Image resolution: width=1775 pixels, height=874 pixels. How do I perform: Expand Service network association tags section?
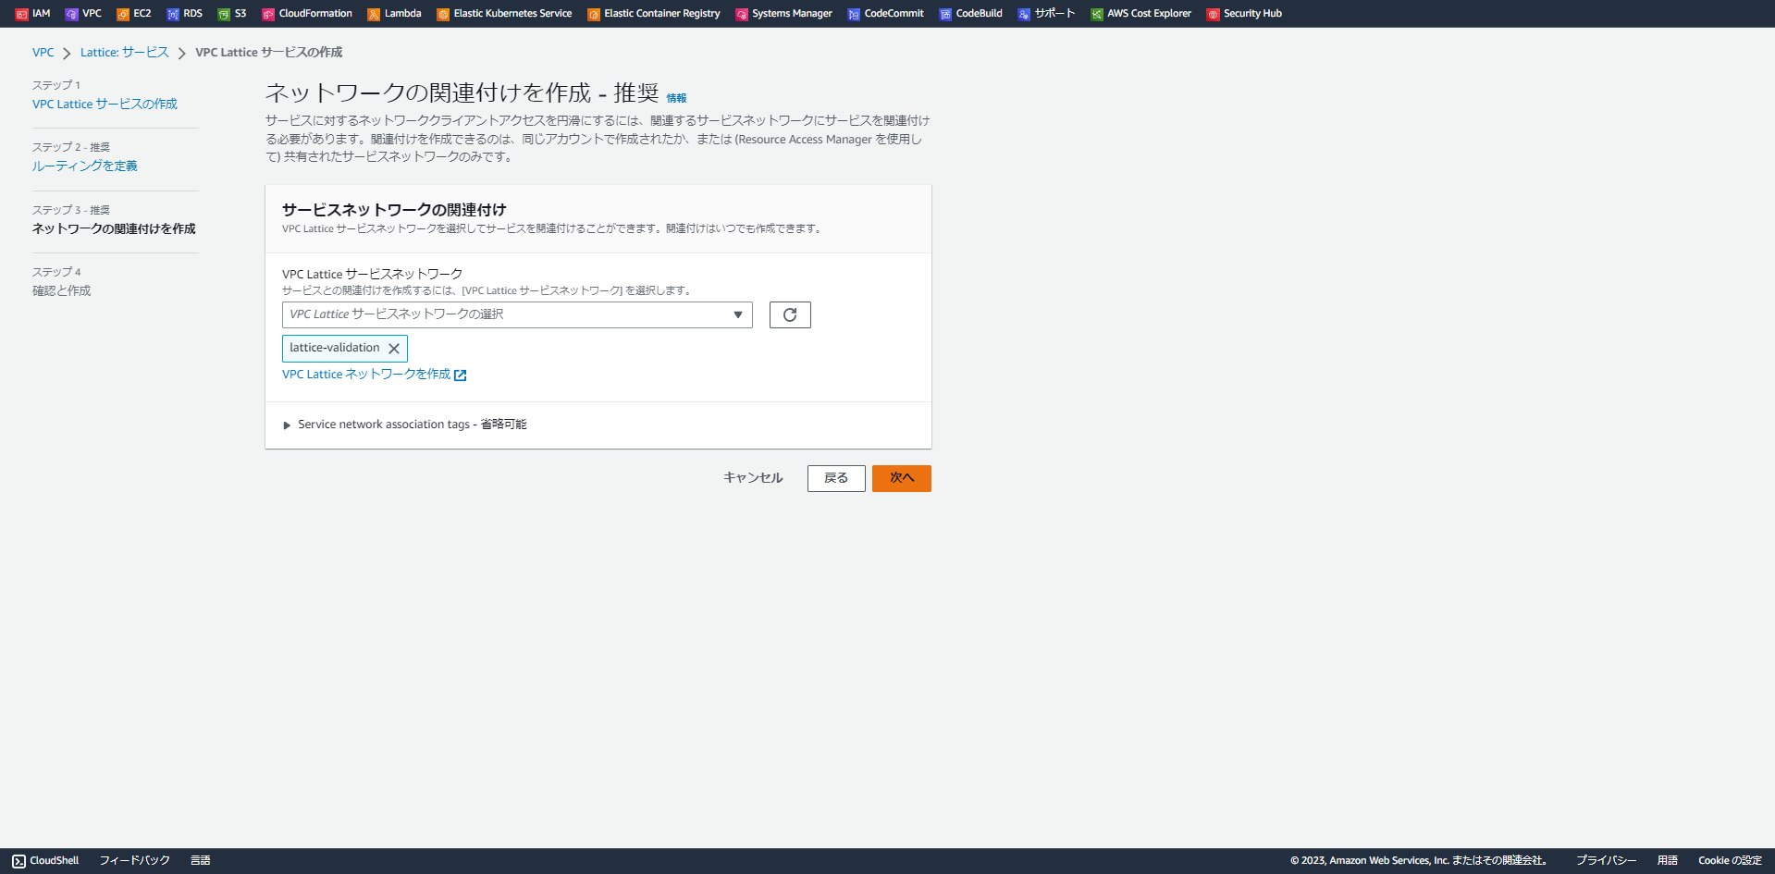tap(405, 425)
